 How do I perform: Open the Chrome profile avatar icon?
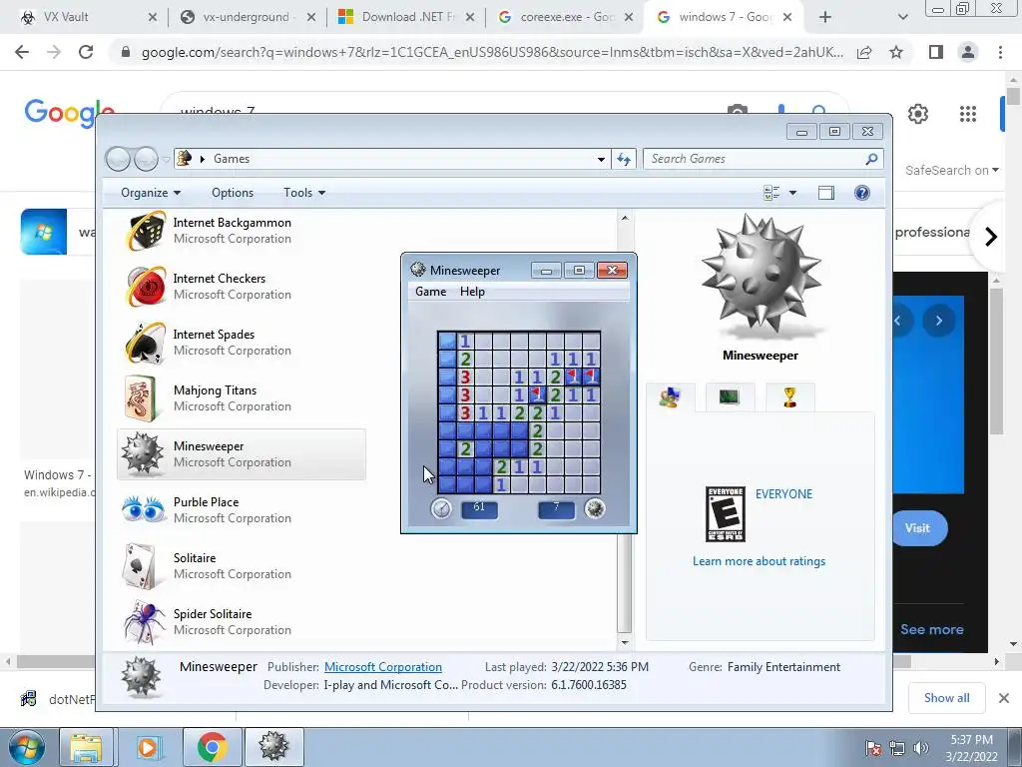(968, 52)
